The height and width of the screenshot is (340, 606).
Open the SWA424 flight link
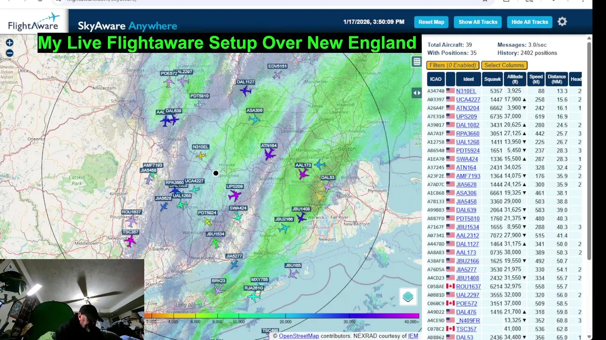467,159
